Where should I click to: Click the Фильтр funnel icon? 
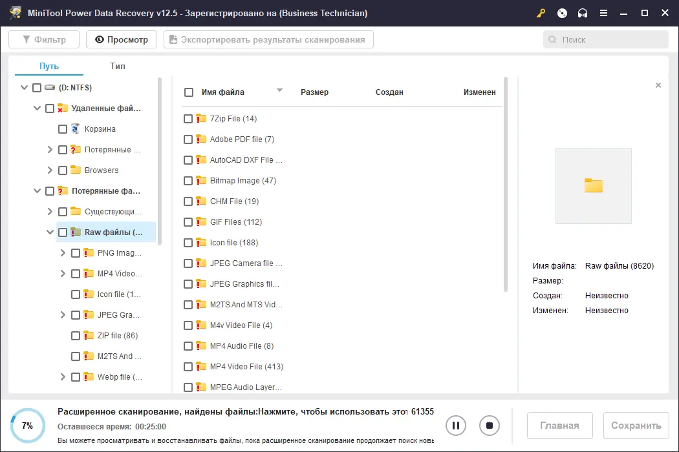[26, 39]
